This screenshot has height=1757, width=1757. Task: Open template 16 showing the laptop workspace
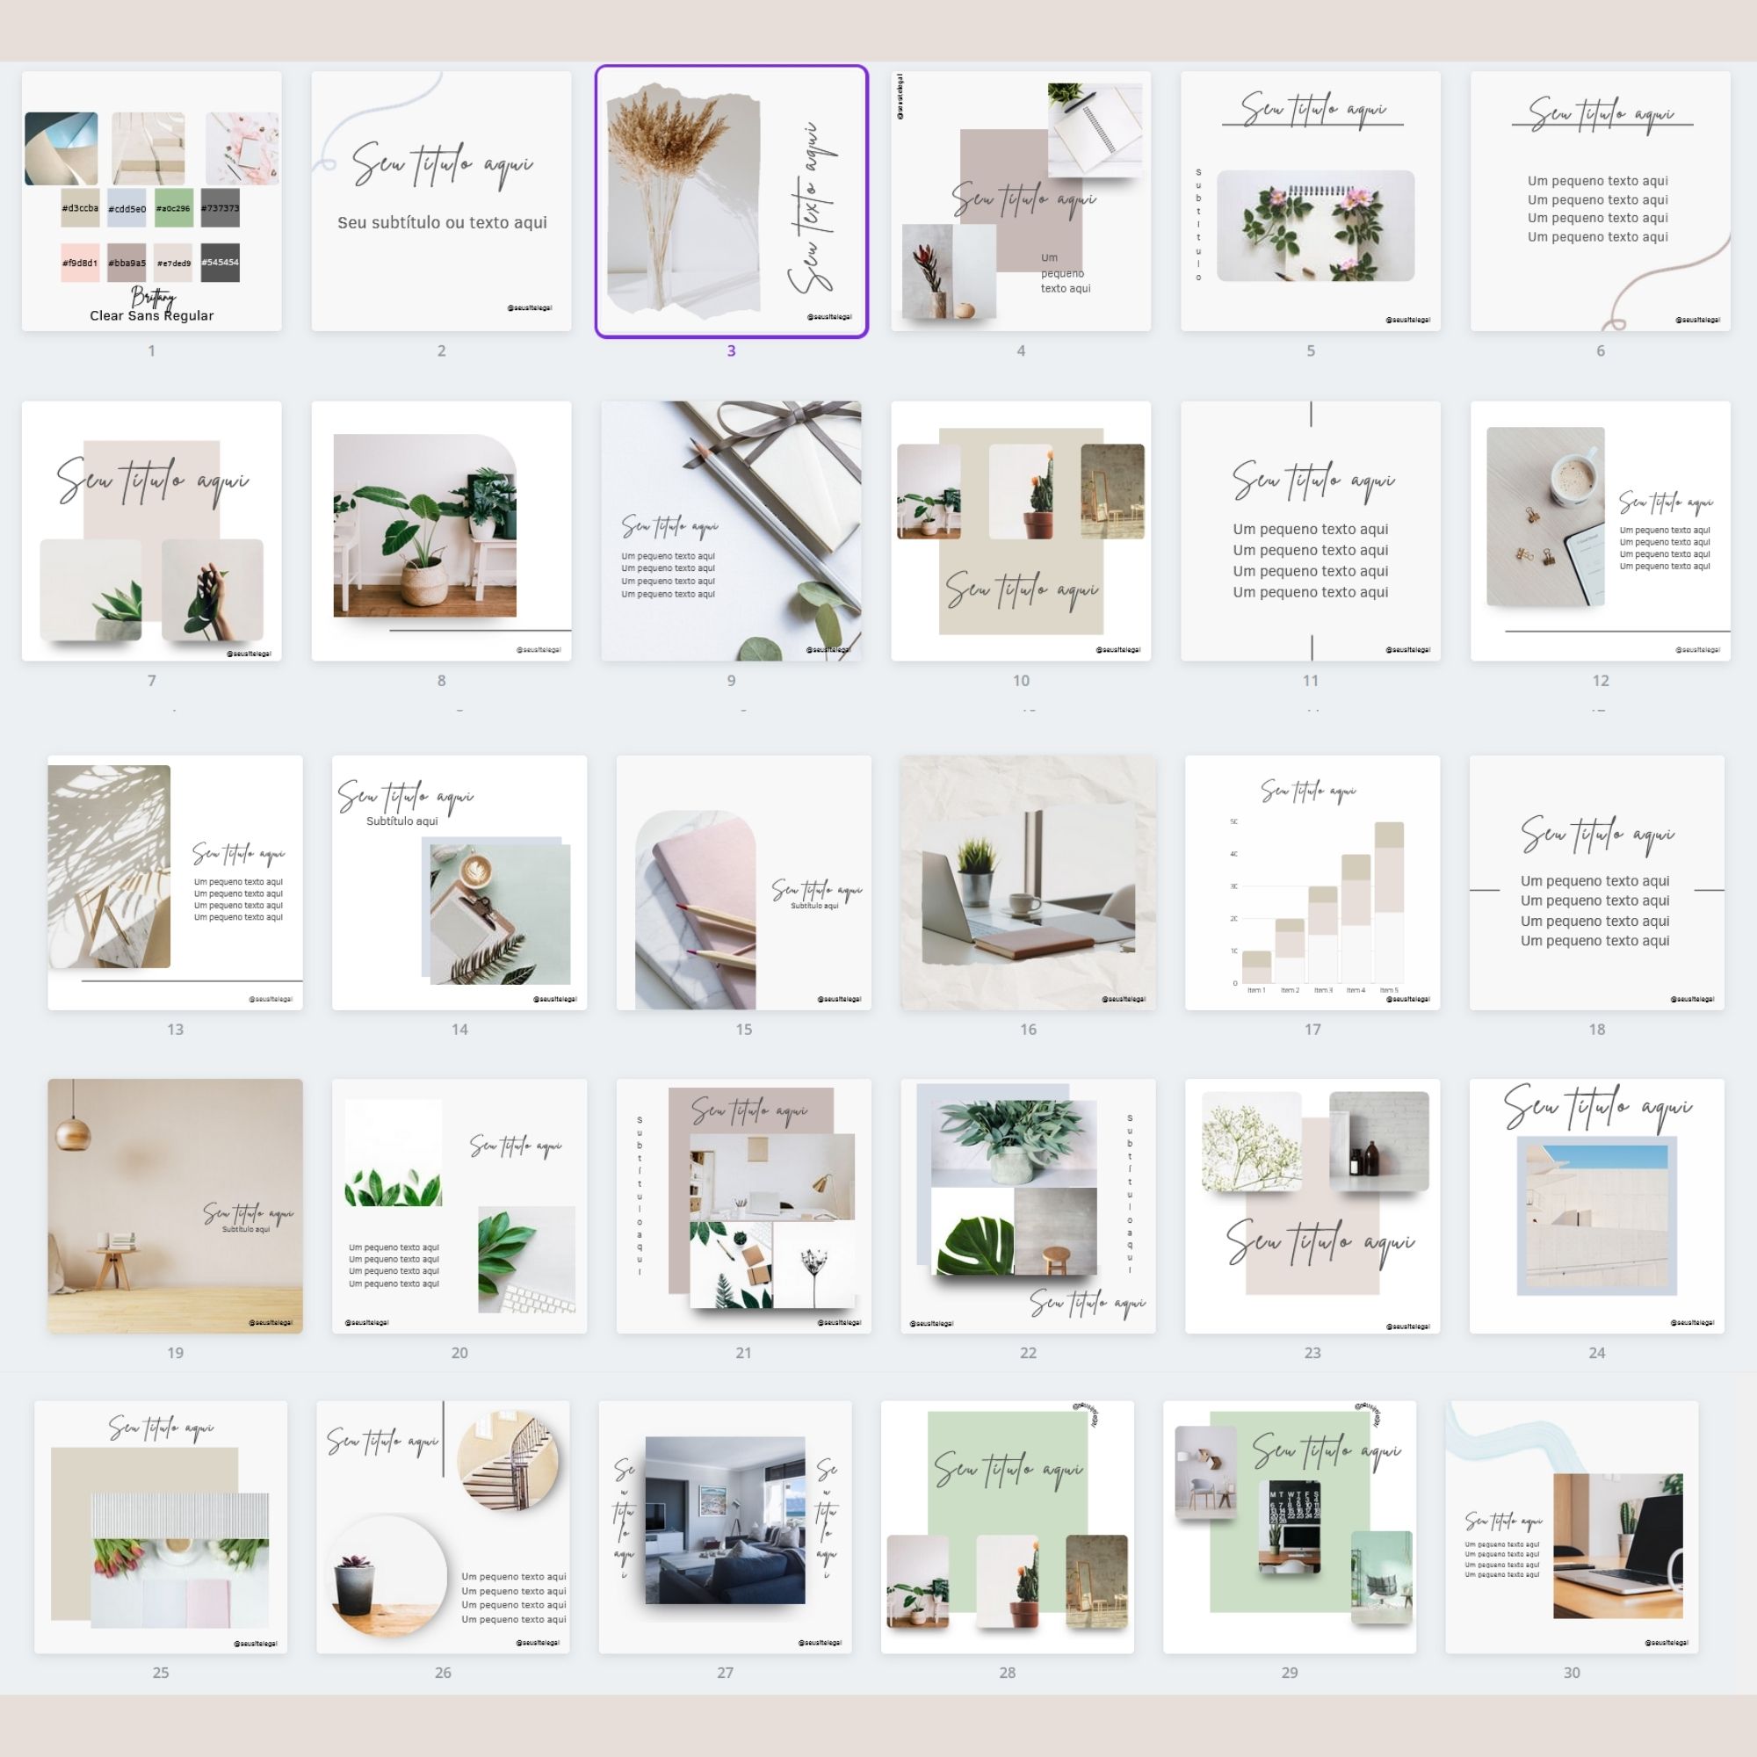coord(1028,880)
